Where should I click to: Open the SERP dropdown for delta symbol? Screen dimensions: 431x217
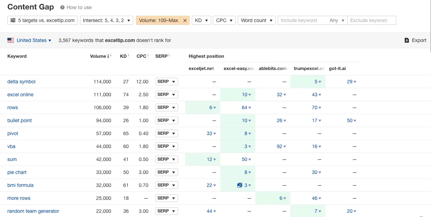(x=167, y=82)
